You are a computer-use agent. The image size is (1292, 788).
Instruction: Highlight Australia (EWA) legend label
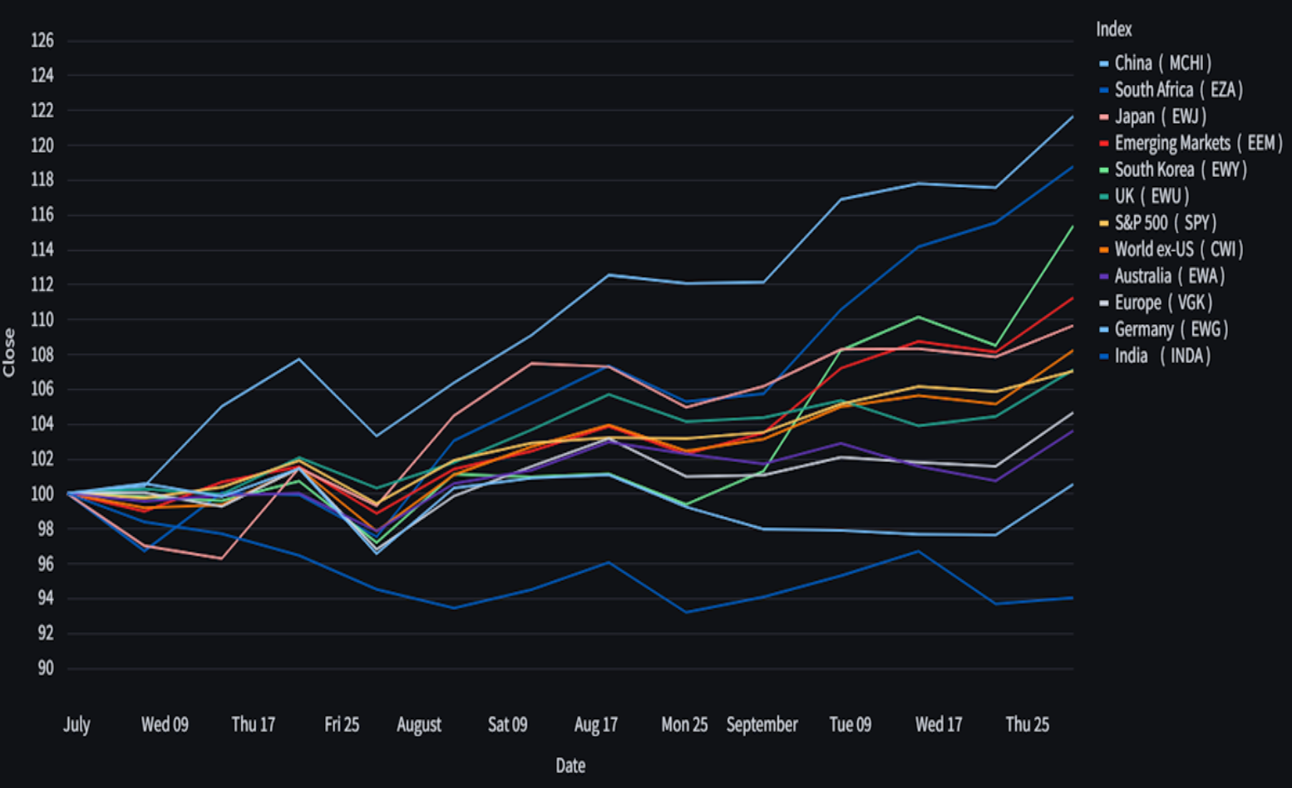point(1169,276)
